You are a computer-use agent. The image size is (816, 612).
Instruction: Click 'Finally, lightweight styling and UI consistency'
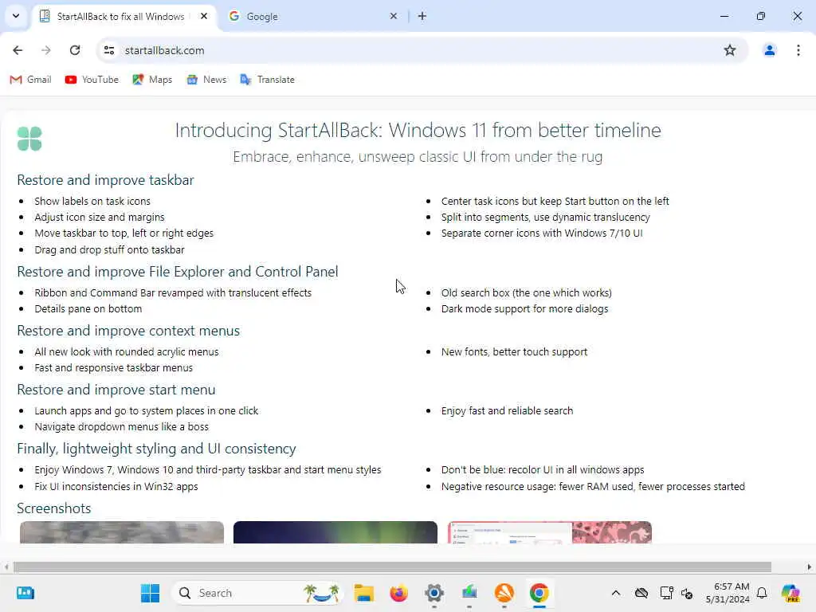(156, 449)
